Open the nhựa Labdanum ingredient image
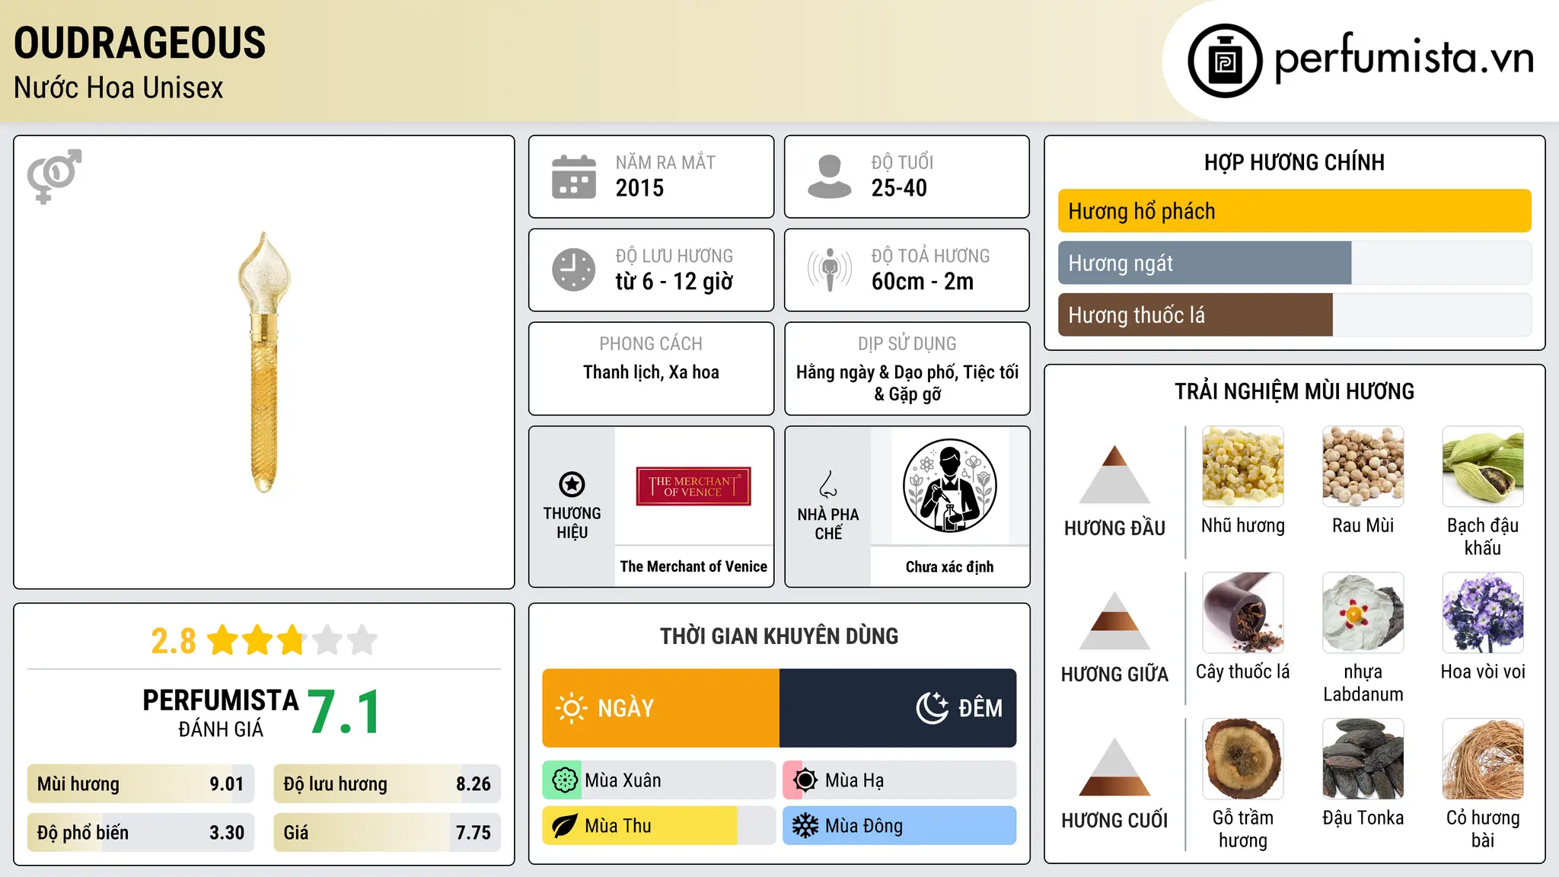Screen dimensions: 1559x877 tap(1363, 613)
